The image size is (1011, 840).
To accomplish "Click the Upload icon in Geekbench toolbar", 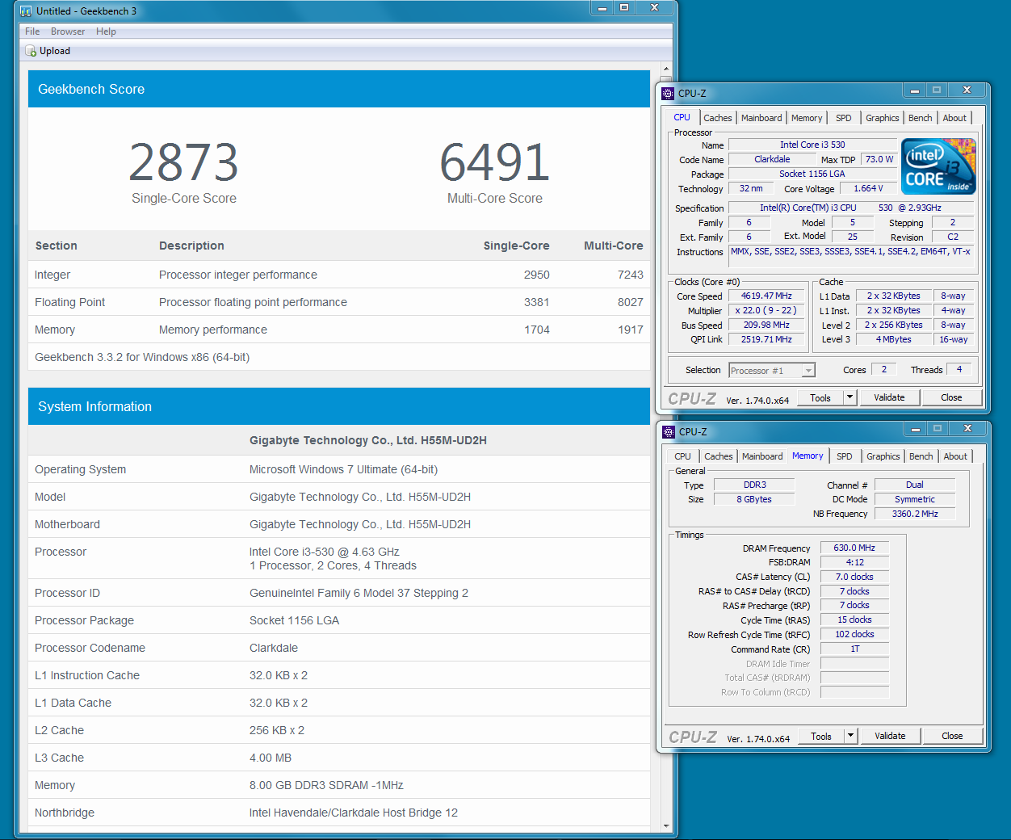I will click(x=31, y=51).
